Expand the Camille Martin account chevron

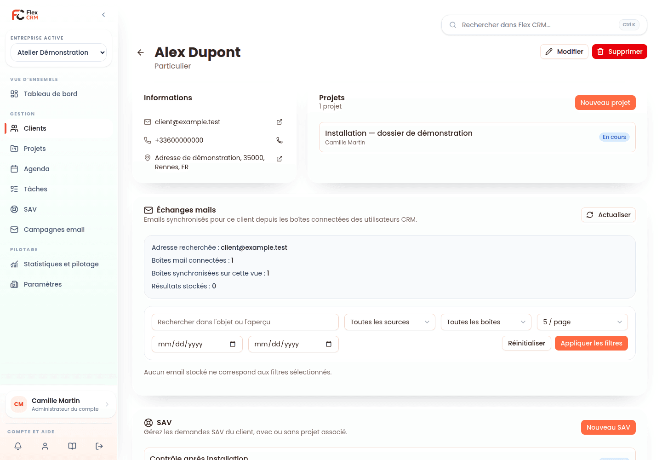pyautogui.click(x=107, y=404)
